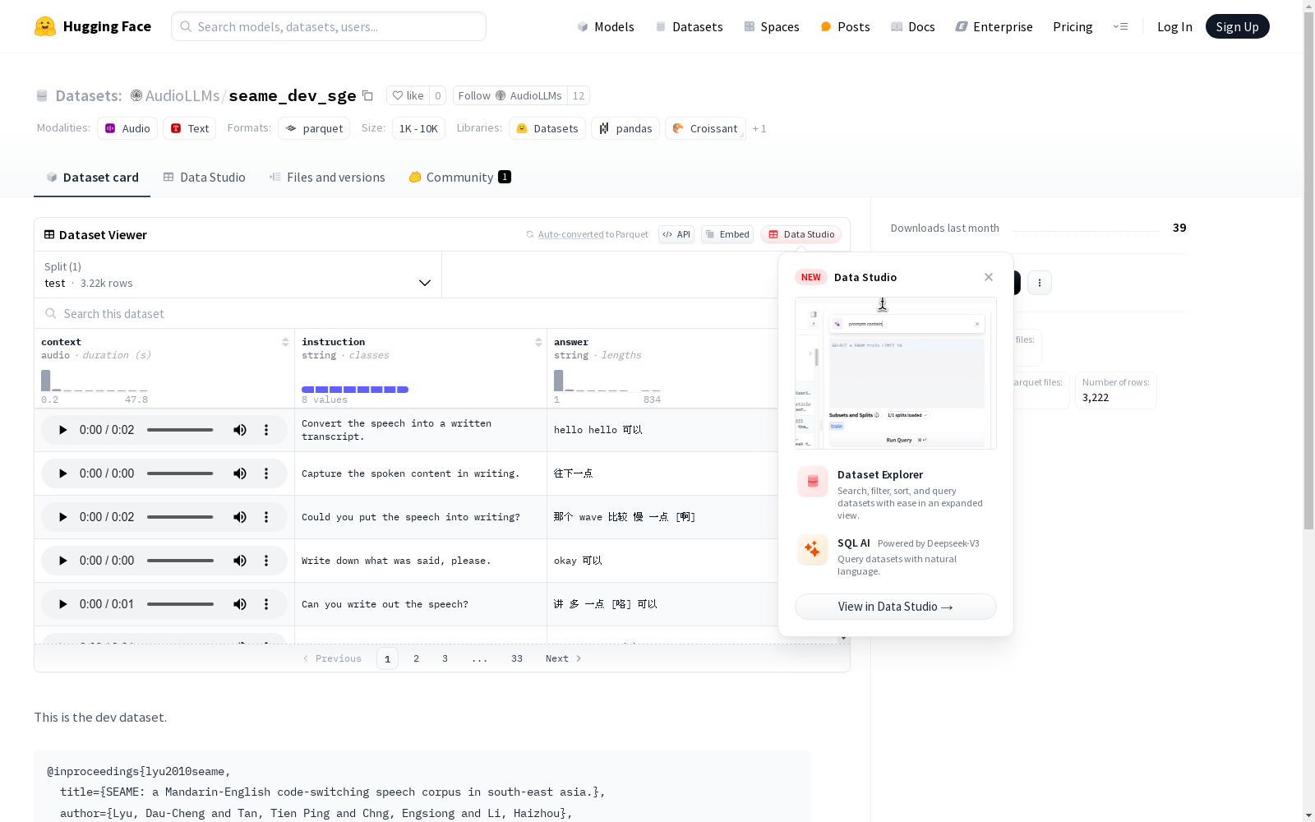Seek audio slider in '往下一点' row
The width and height of the screenshot is (1315, 822).
[180, 473]
